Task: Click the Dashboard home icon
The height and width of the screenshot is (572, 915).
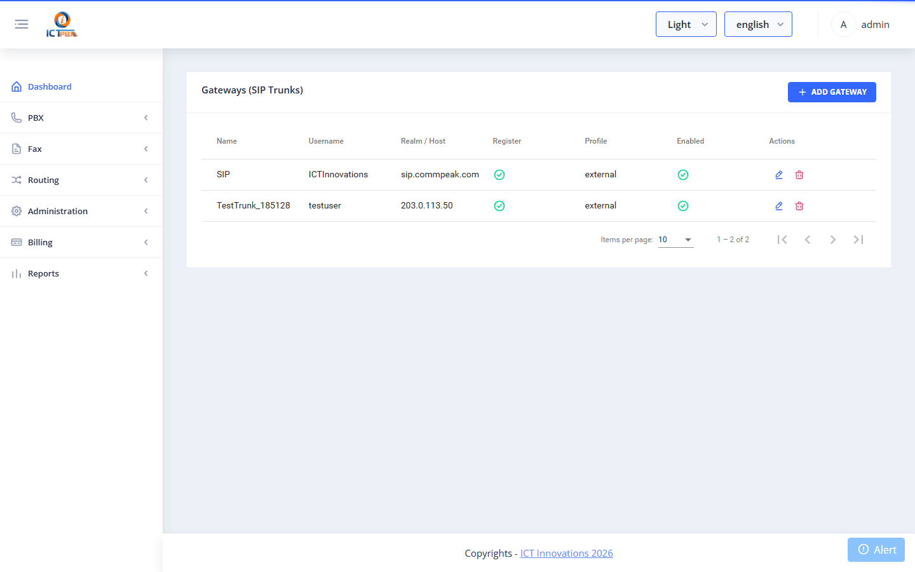Action: [x=17, y=86]
